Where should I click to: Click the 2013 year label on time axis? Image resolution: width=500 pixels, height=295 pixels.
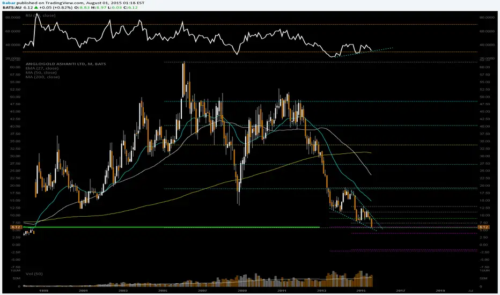pos(321,291)
